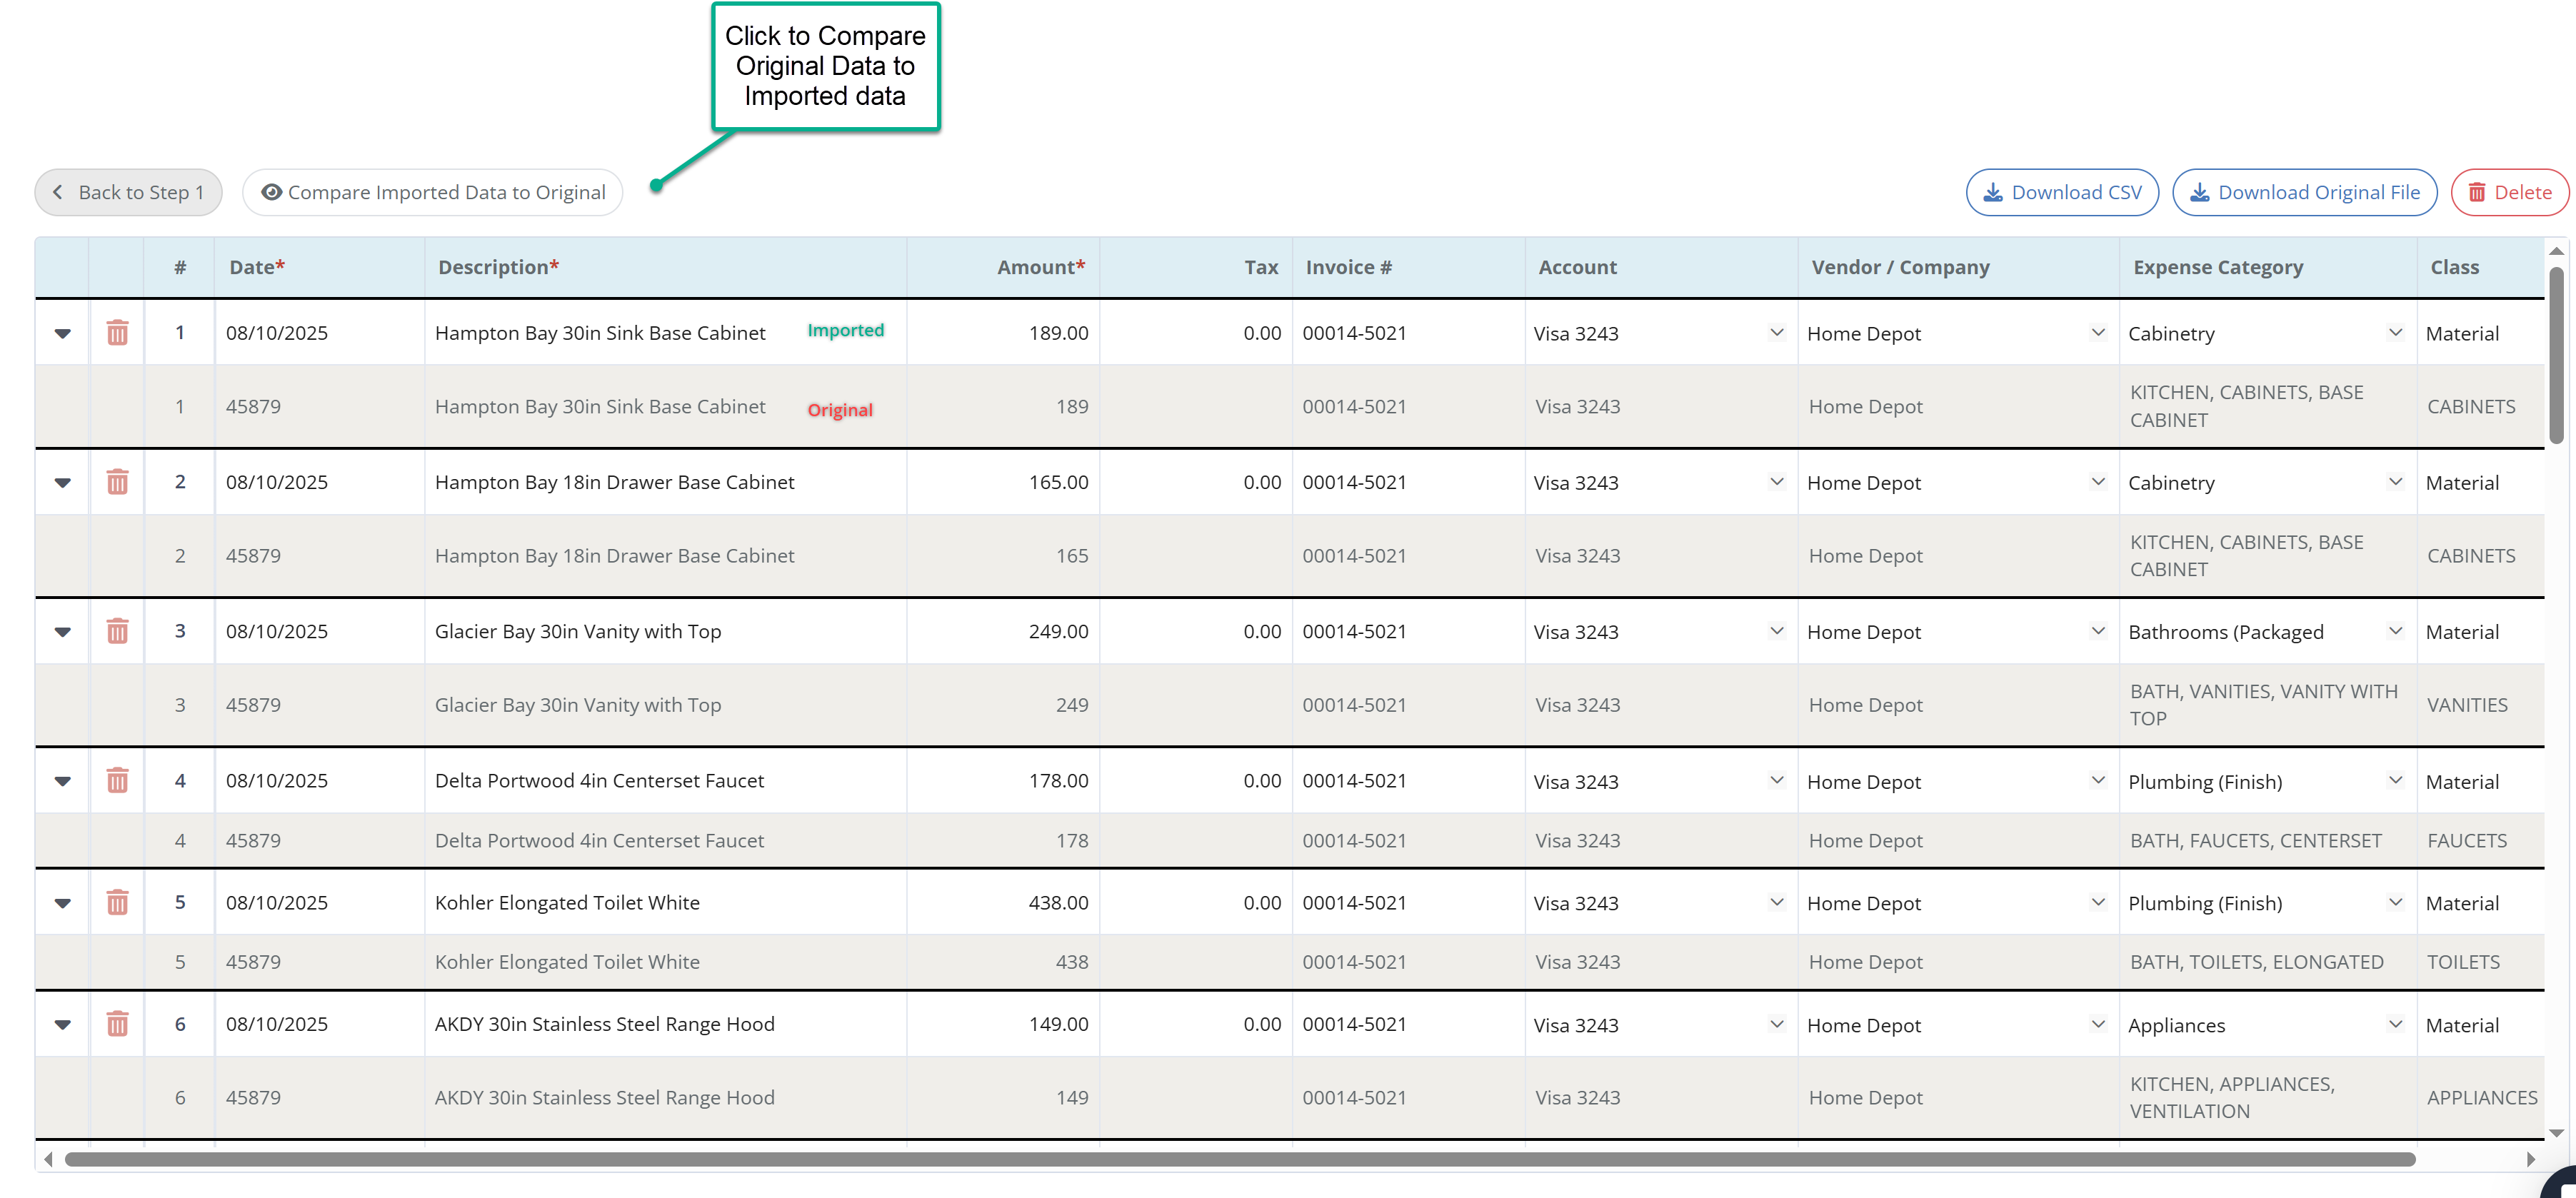The width and height of the screenshot is (2576, 1198).
Task: Toggle the row 6 expand caret
Action: (62, 1024)
